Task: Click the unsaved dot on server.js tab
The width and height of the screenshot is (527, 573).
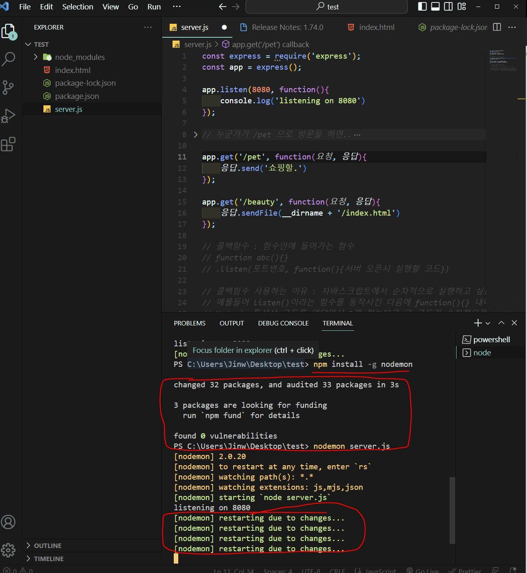Action: click(224, 27)
